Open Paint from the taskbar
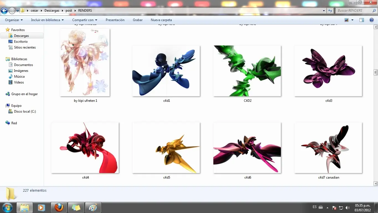 93,207
